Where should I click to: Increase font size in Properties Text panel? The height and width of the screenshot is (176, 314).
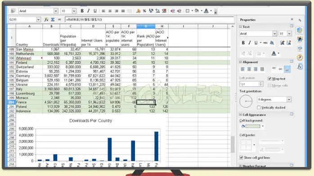(283, 43)
